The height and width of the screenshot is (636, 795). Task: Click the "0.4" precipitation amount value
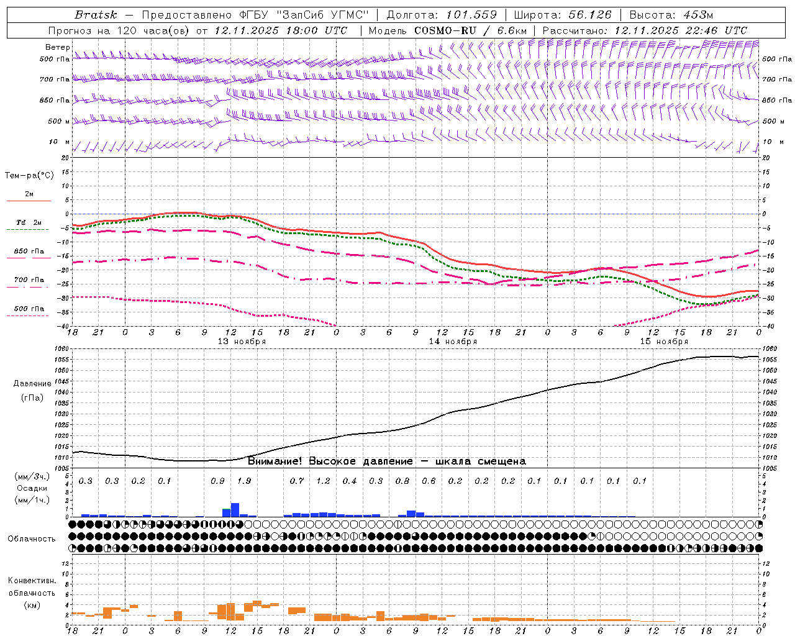(350, 481)
